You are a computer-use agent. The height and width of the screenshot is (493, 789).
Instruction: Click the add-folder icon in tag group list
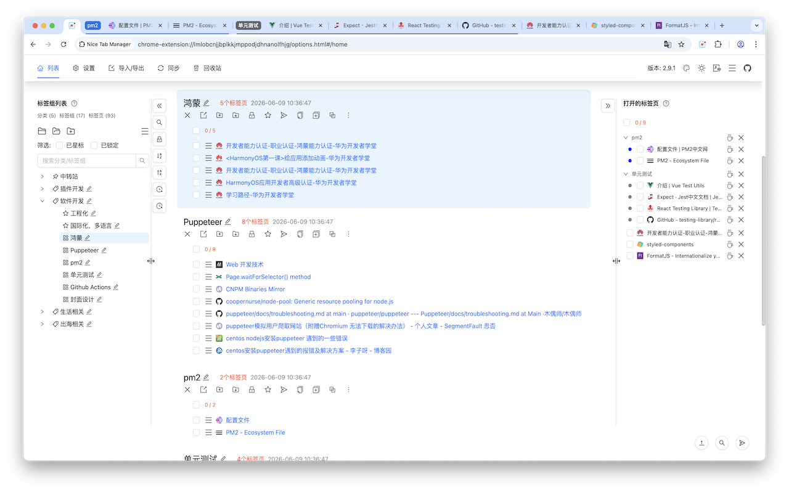(71, 131)
